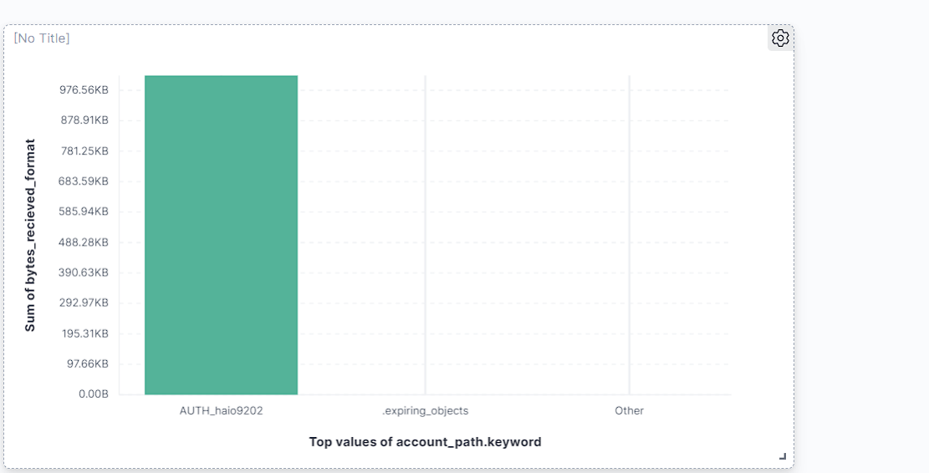Click the 683.59KB y-axis tick label

coord(84,181)
